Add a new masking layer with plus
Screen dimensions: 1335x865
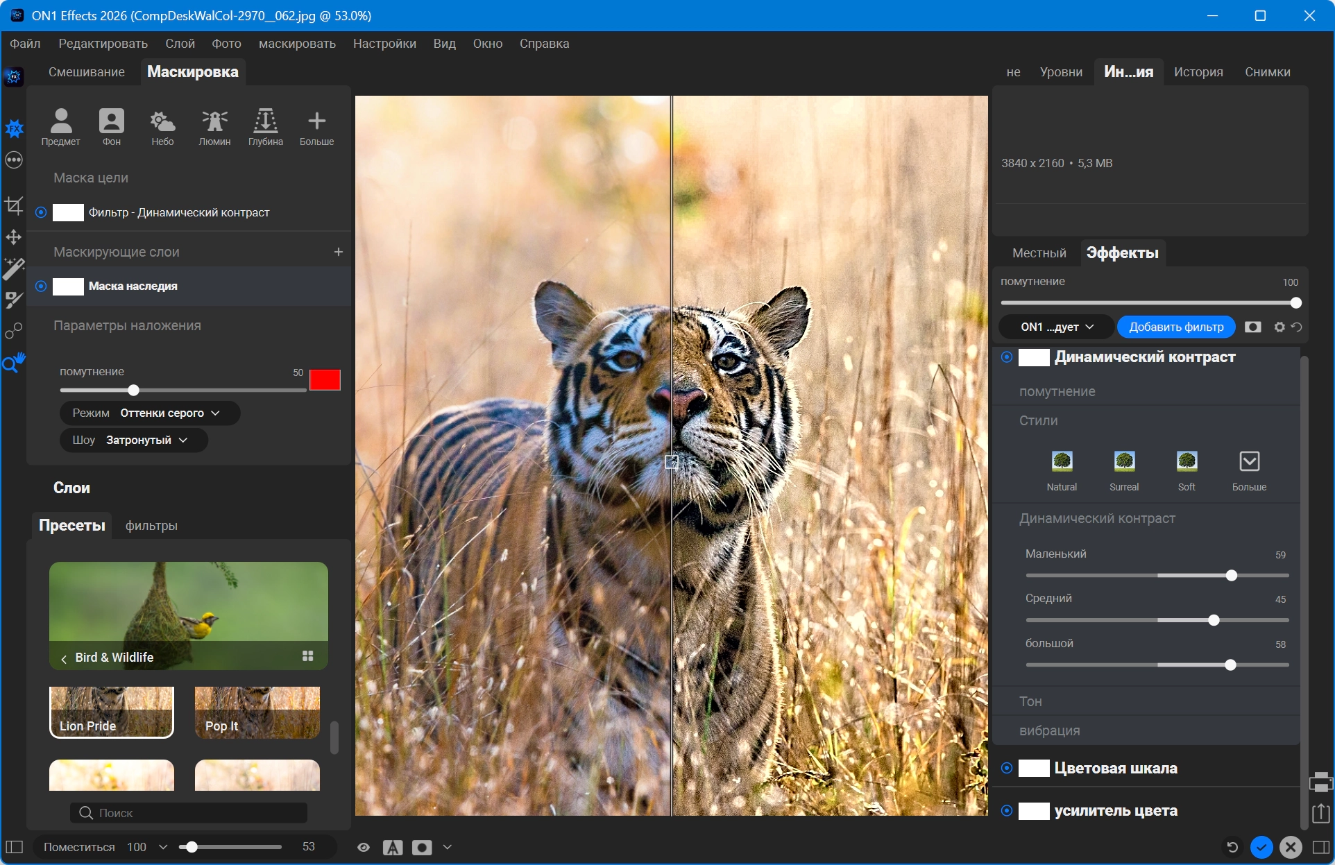pos(339,252)
